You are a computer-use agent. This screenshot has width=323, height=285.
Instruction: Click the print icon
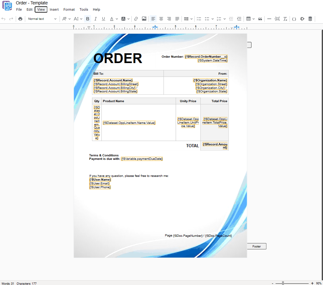pos(20,19)
